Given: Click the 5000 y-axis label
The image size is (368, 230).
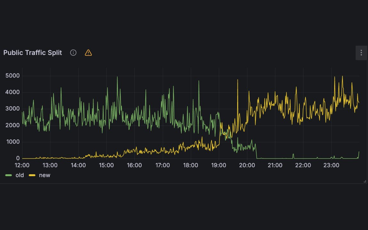Looking at the screenshot, I should coord(12,76).
